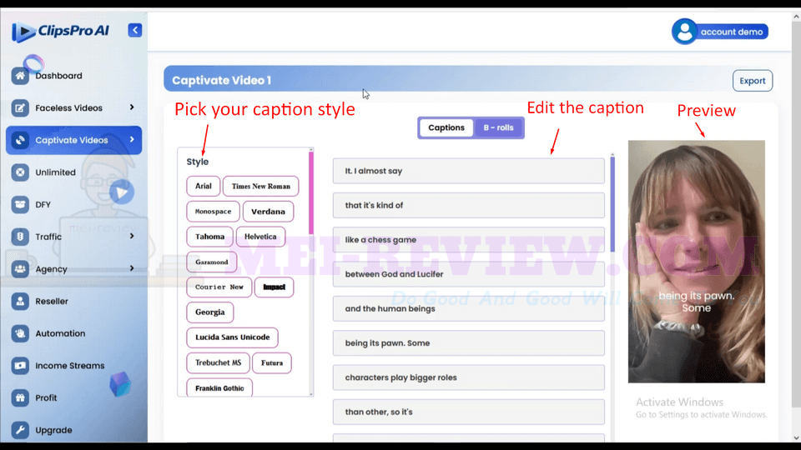
Task: Click the Export button
Action: 753,81
